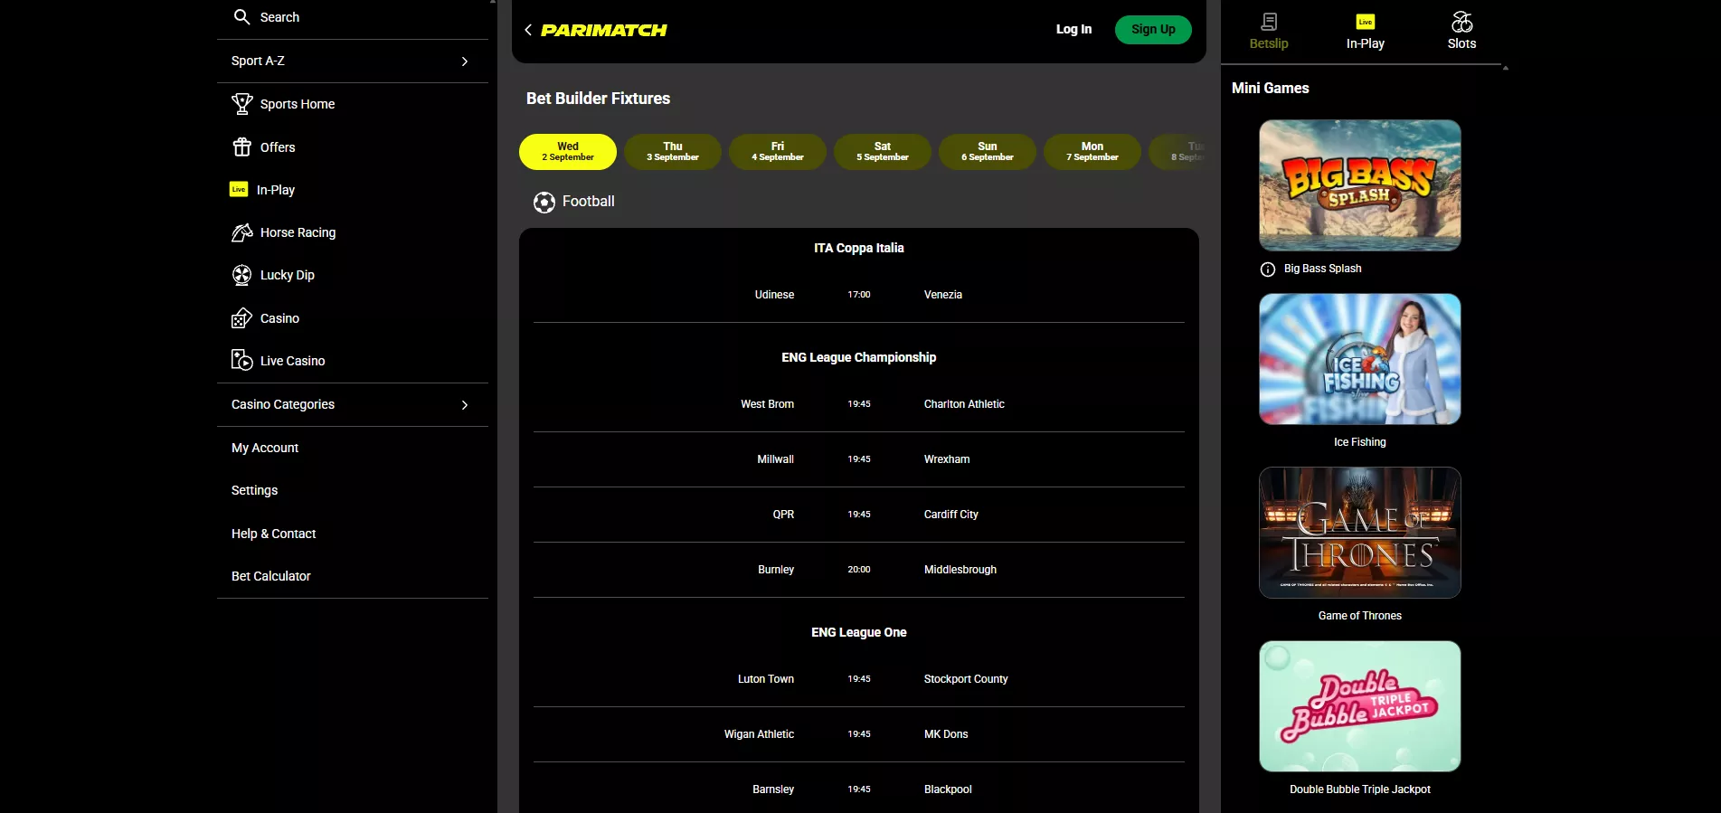Open Millwall vs Wrexham fixture

click(859, 459)
